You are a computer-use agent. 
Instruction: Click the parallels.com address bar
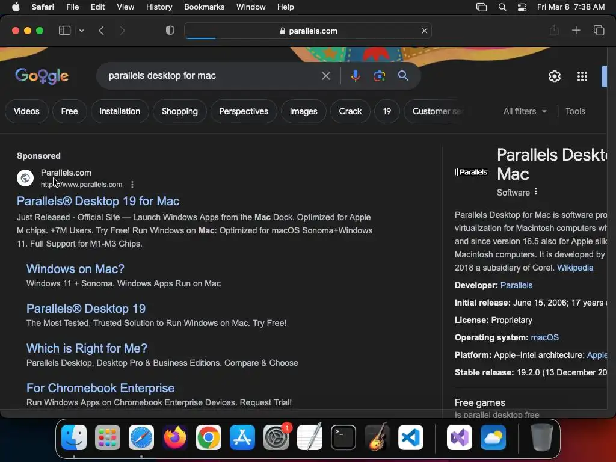coord(308,31)
